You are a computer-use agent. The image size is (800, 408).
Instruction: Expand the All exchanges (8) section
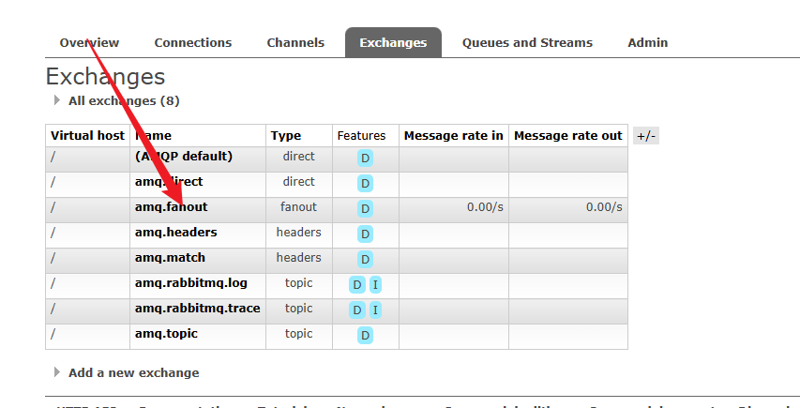pos(124,101)
